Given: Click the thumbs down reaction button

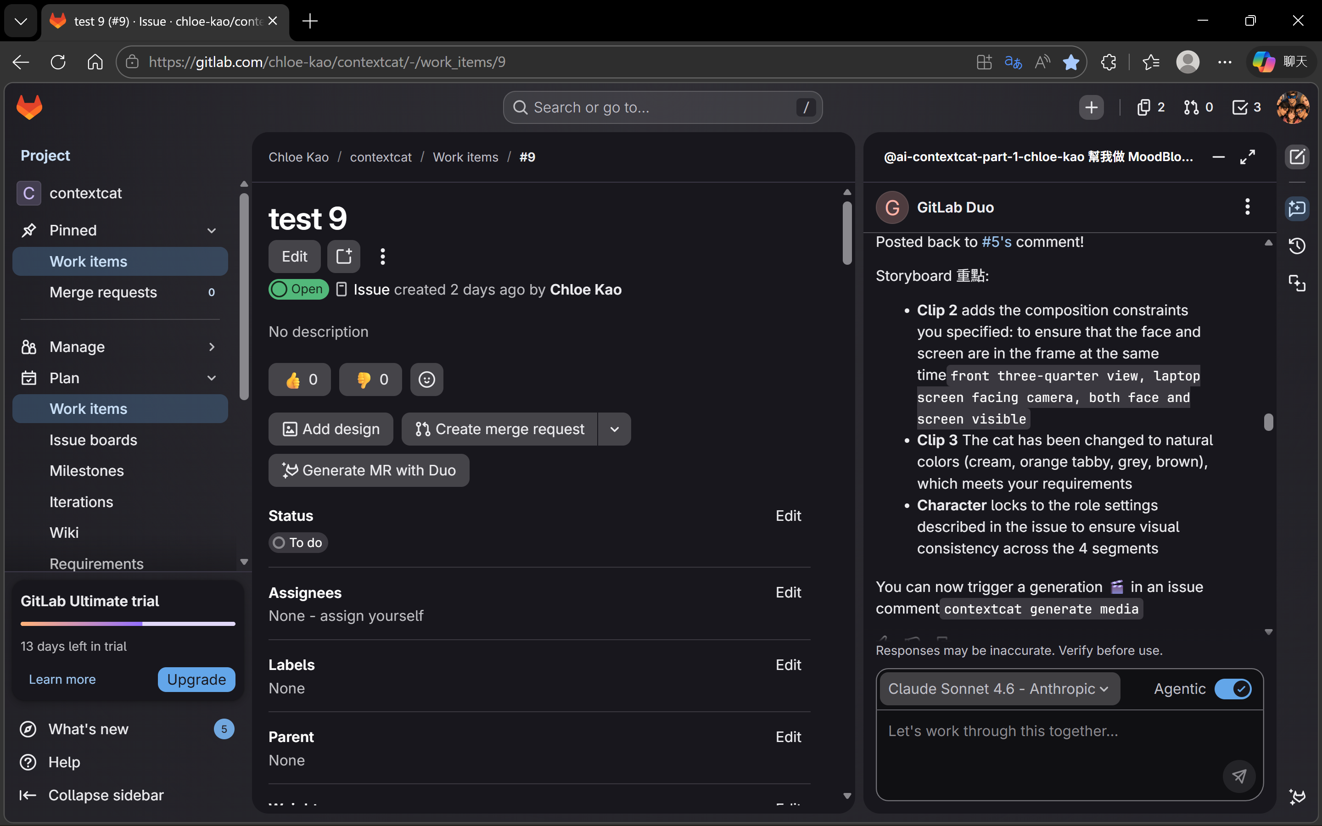Looking at the screenshot, I should 370,380.
